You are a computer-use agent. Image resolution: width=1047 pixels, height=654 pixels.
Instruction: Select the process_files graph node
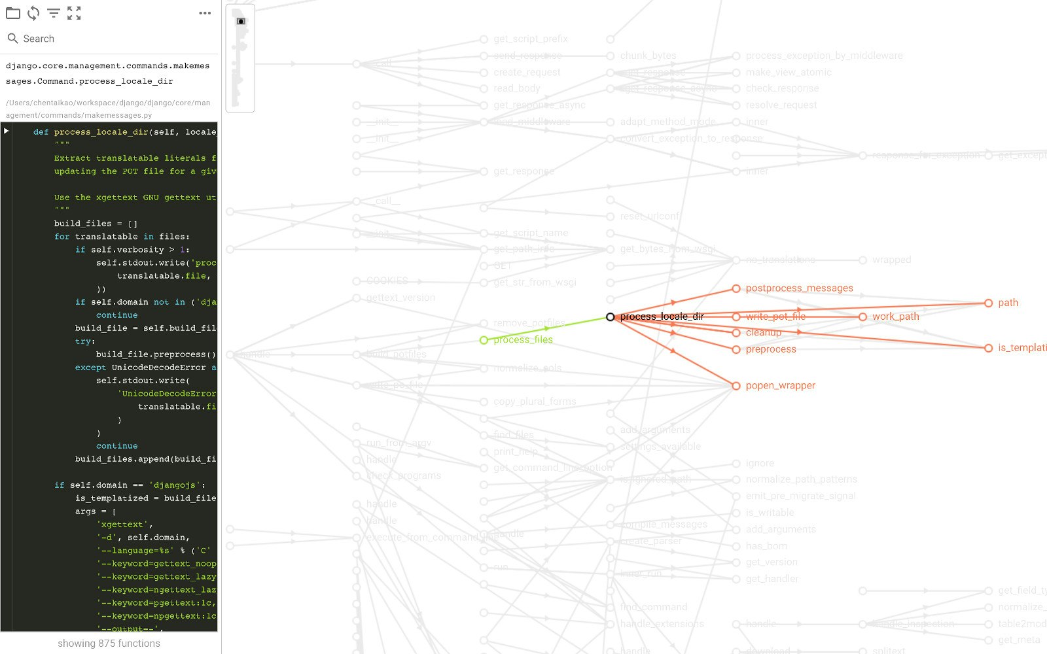pyautogui.click(x=523, y=339)
